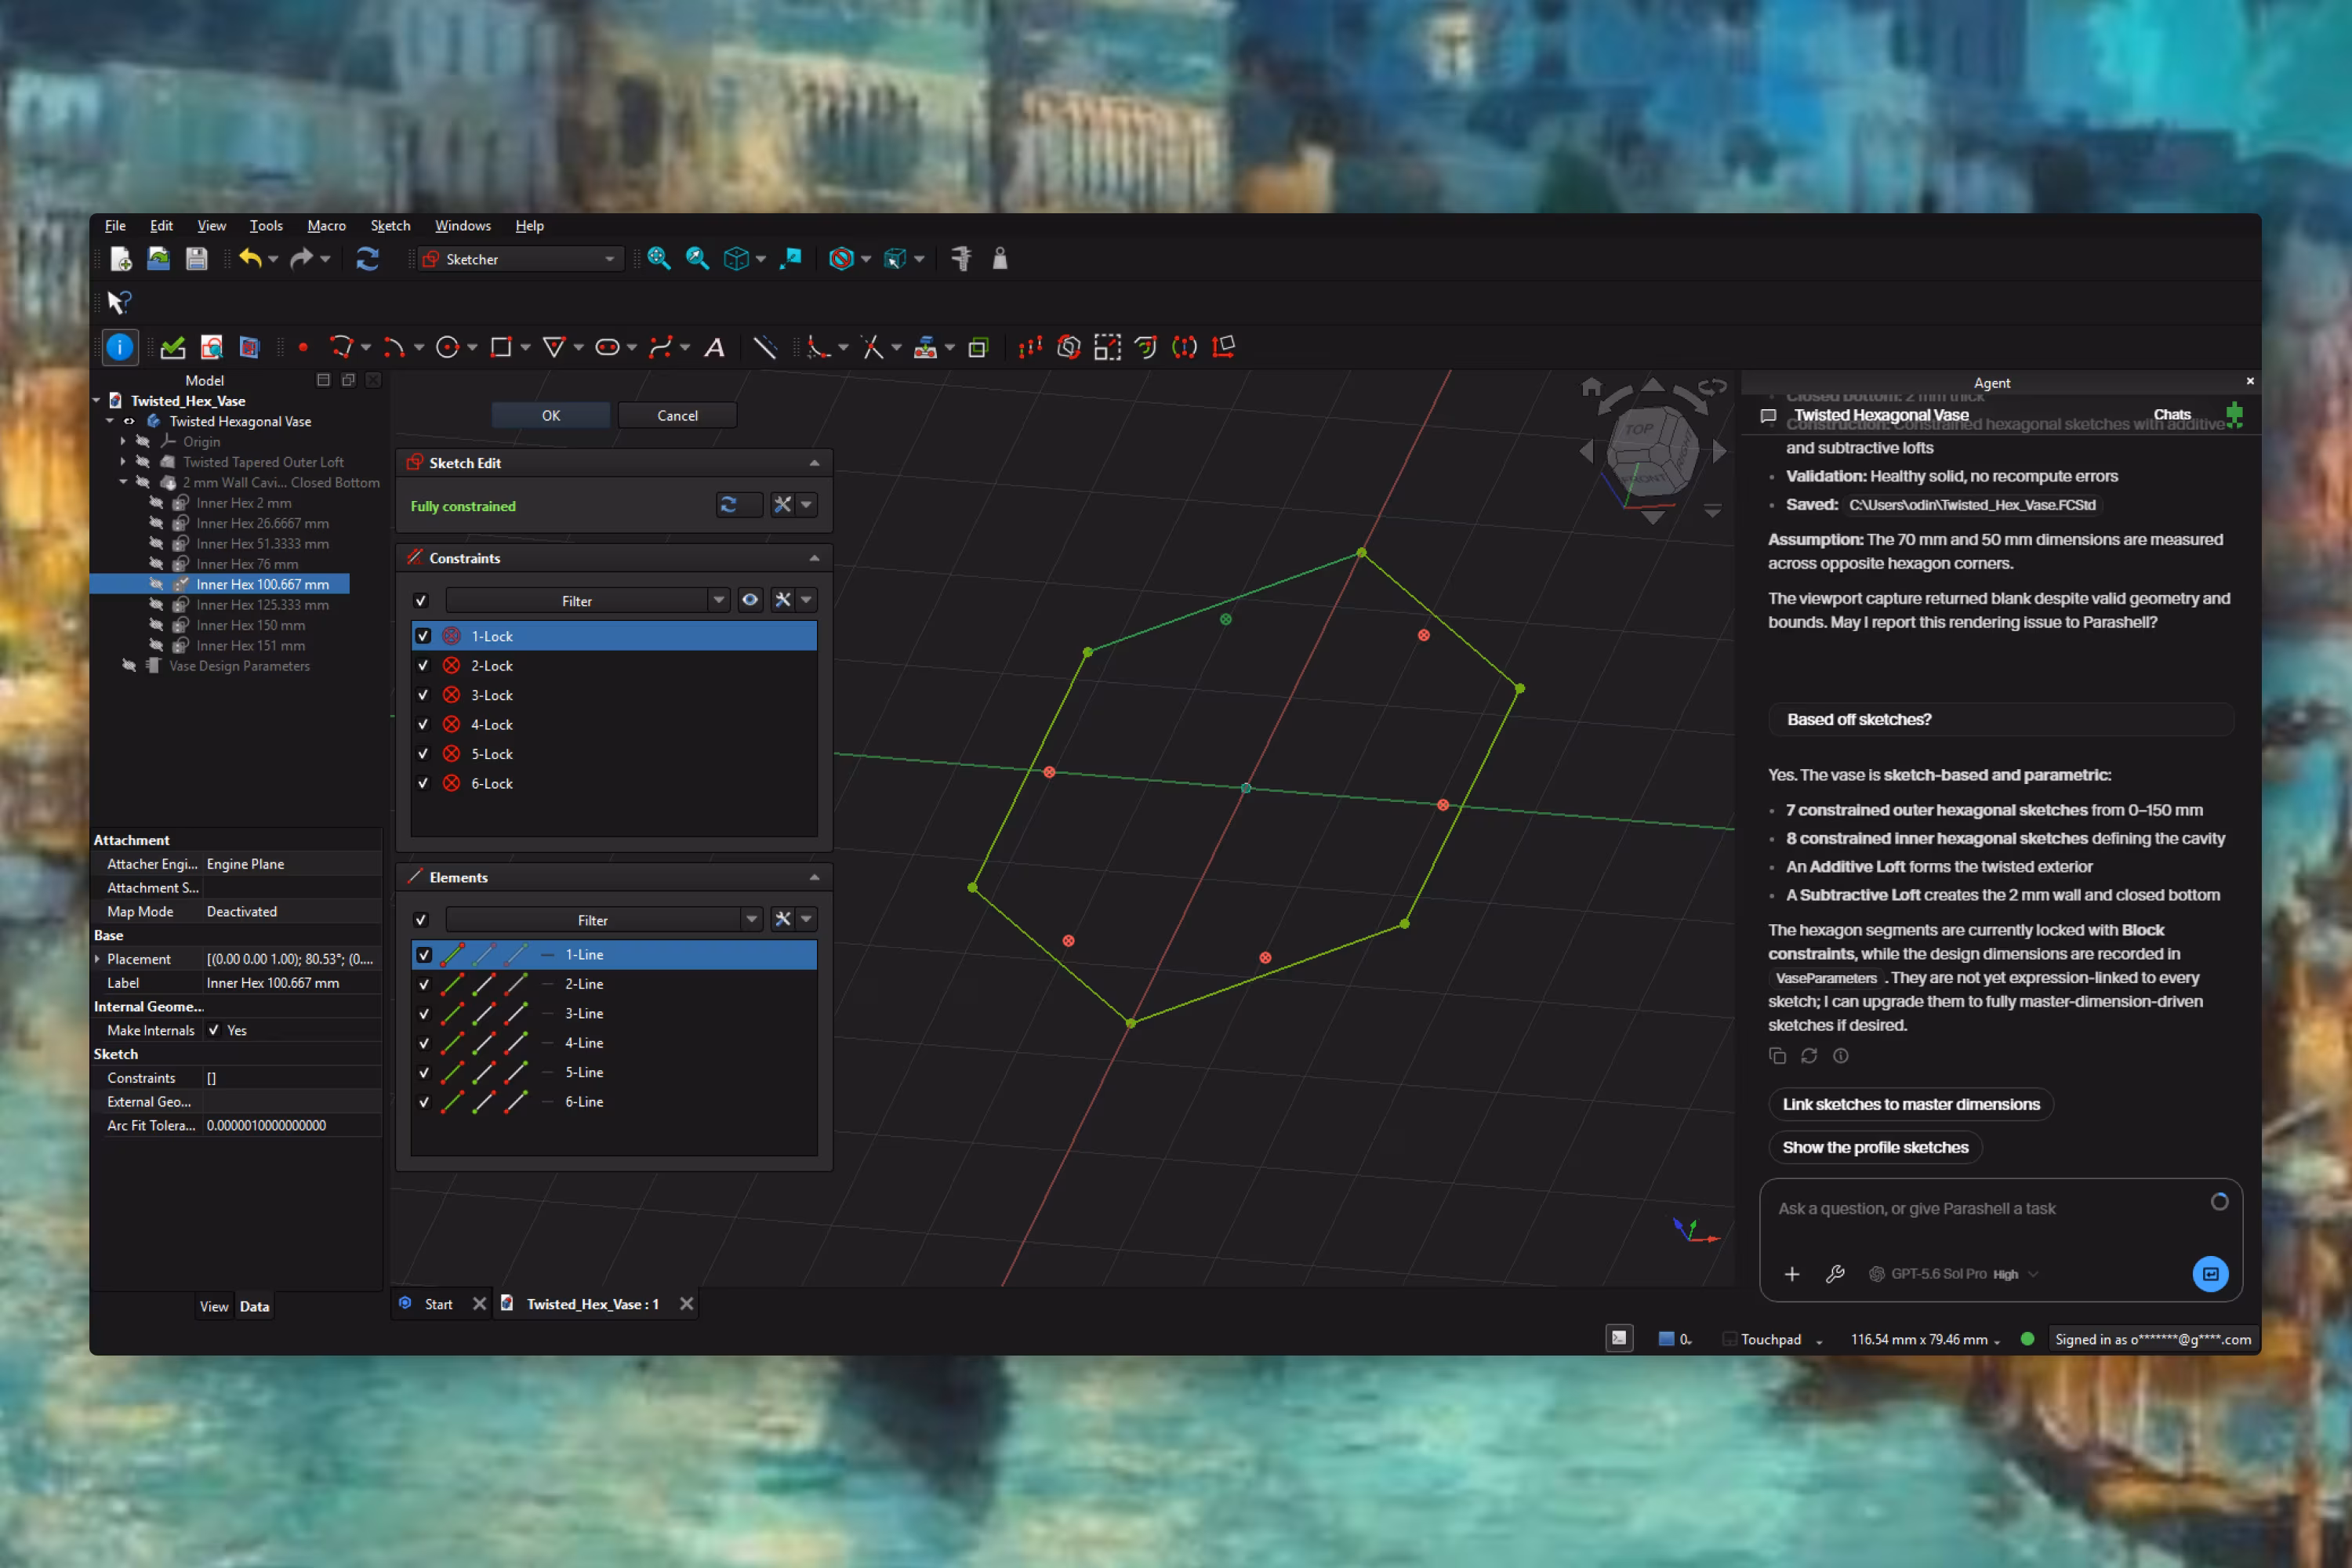
Task: Collapse the Twisted Hexagonal Vase tree node
Action: (110, 422)
